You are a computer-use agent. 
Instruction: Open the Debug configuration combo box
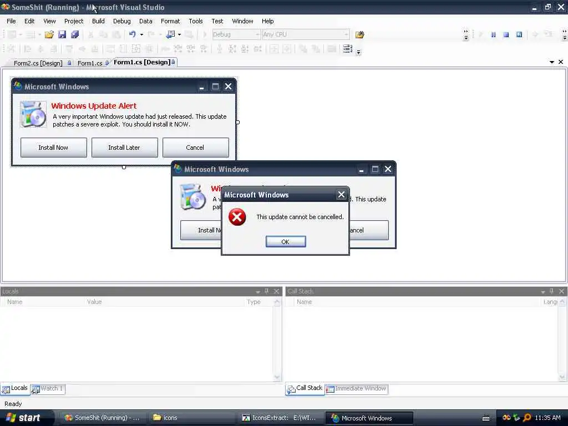(236, 34)
